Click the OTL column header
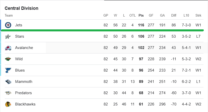This screenshot has height=112, width=208. coord(132,15)
